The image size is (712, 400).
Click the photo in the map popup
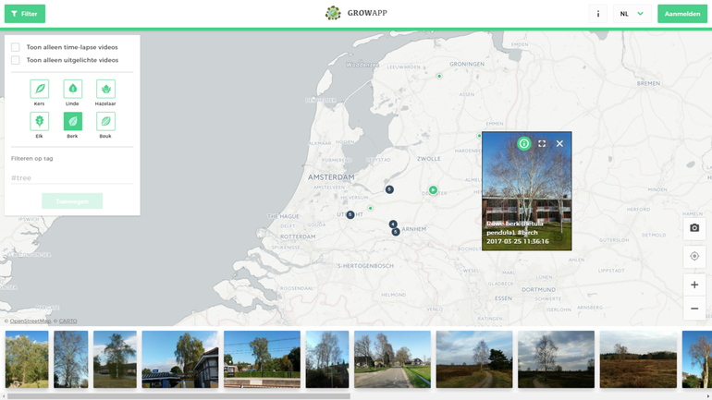point(527,191)
